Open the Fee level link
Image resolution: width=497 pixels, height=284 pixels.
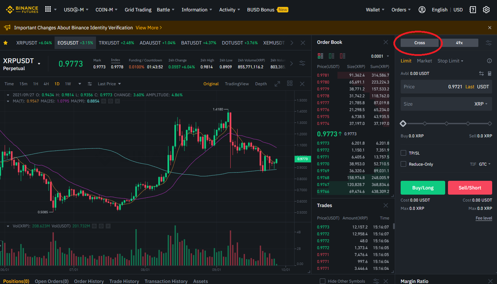click(x=484, y=218)
